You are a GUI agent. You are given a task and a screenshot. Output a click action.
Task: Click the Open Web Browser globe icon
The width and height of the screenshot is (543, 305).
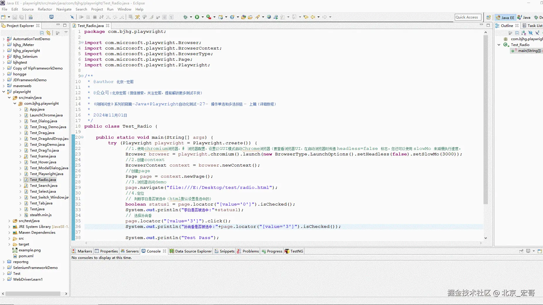point(269,17)
